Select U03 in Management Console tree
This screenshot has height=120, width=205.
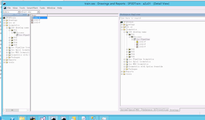coord(15,40)
